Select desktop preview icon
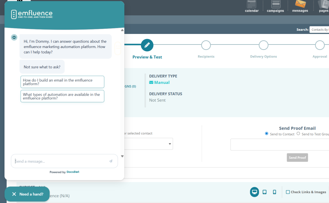Screen dimensions: 329x203 click(x=254, y=192)
